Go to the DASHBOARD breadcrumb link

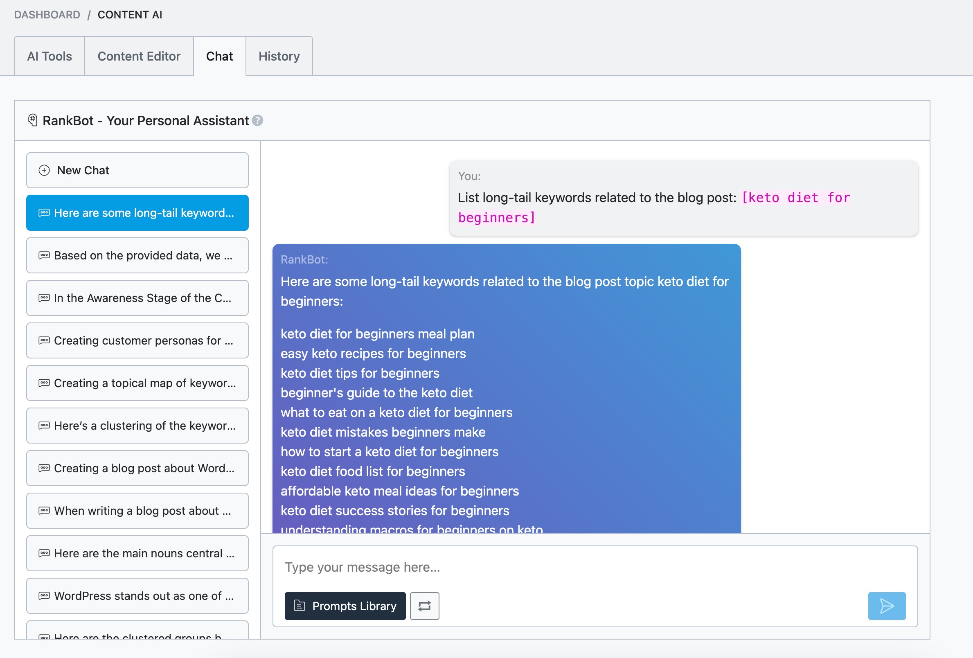point(47,15)
